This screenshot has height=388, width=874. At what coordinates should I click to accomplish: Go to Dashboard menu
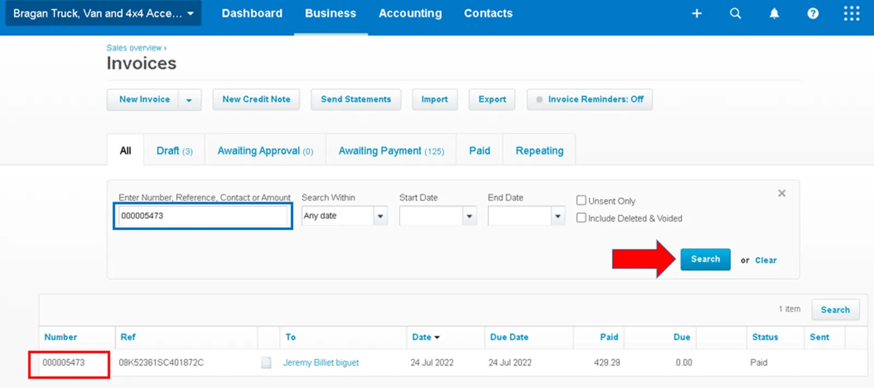point(252,13)
